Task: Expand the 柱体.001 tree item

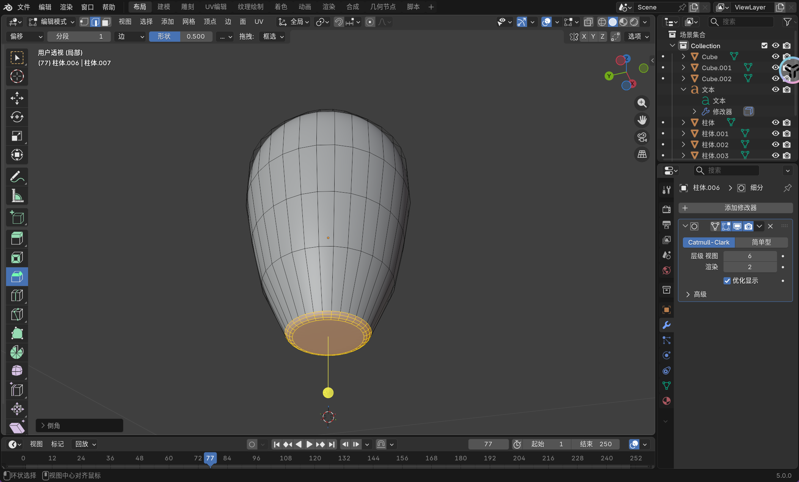Action: coord(683,133)
